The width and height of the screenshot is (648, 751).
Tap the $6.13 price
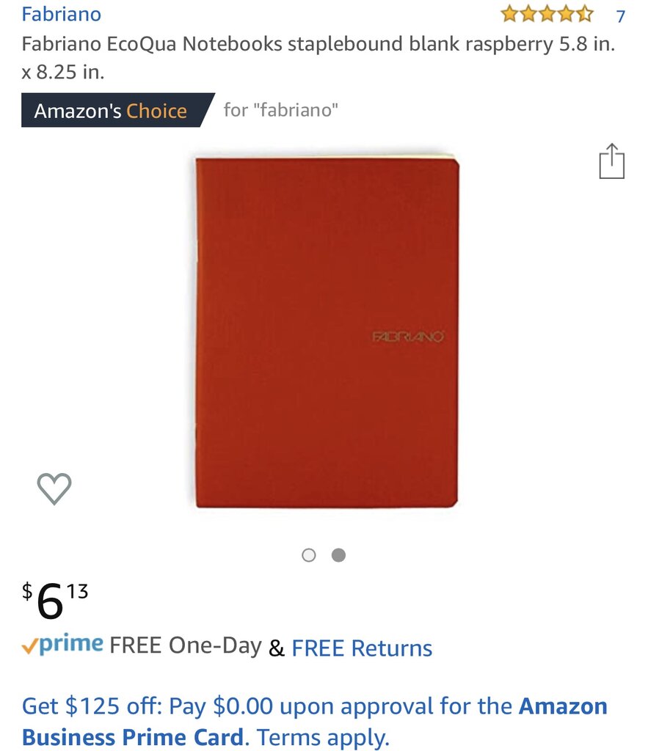click(55, 601)
